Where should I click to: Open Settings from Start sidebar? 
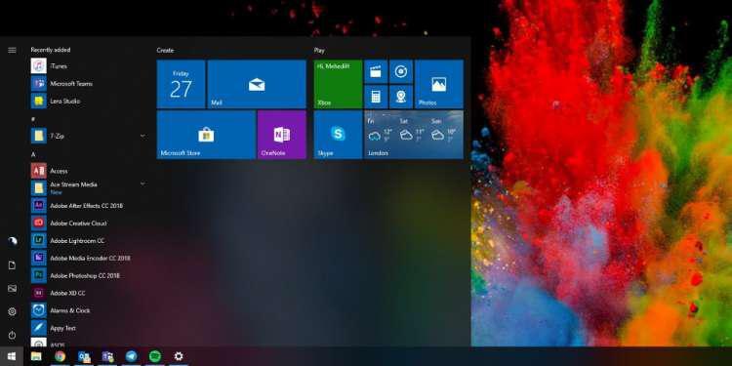[12, 311]
